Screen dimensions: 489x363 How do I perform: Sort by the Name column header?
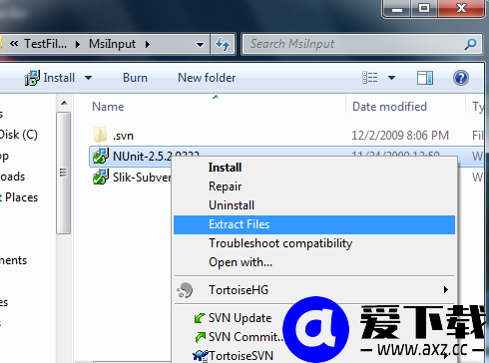(108, 107)
